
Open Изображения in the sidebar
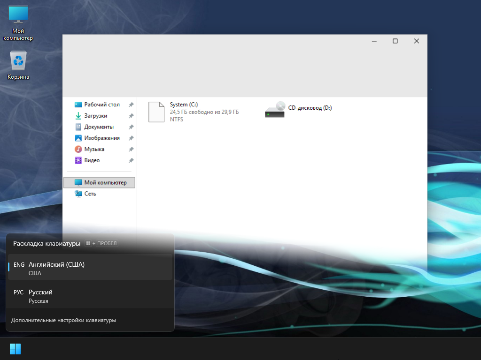tap(99, 138)
